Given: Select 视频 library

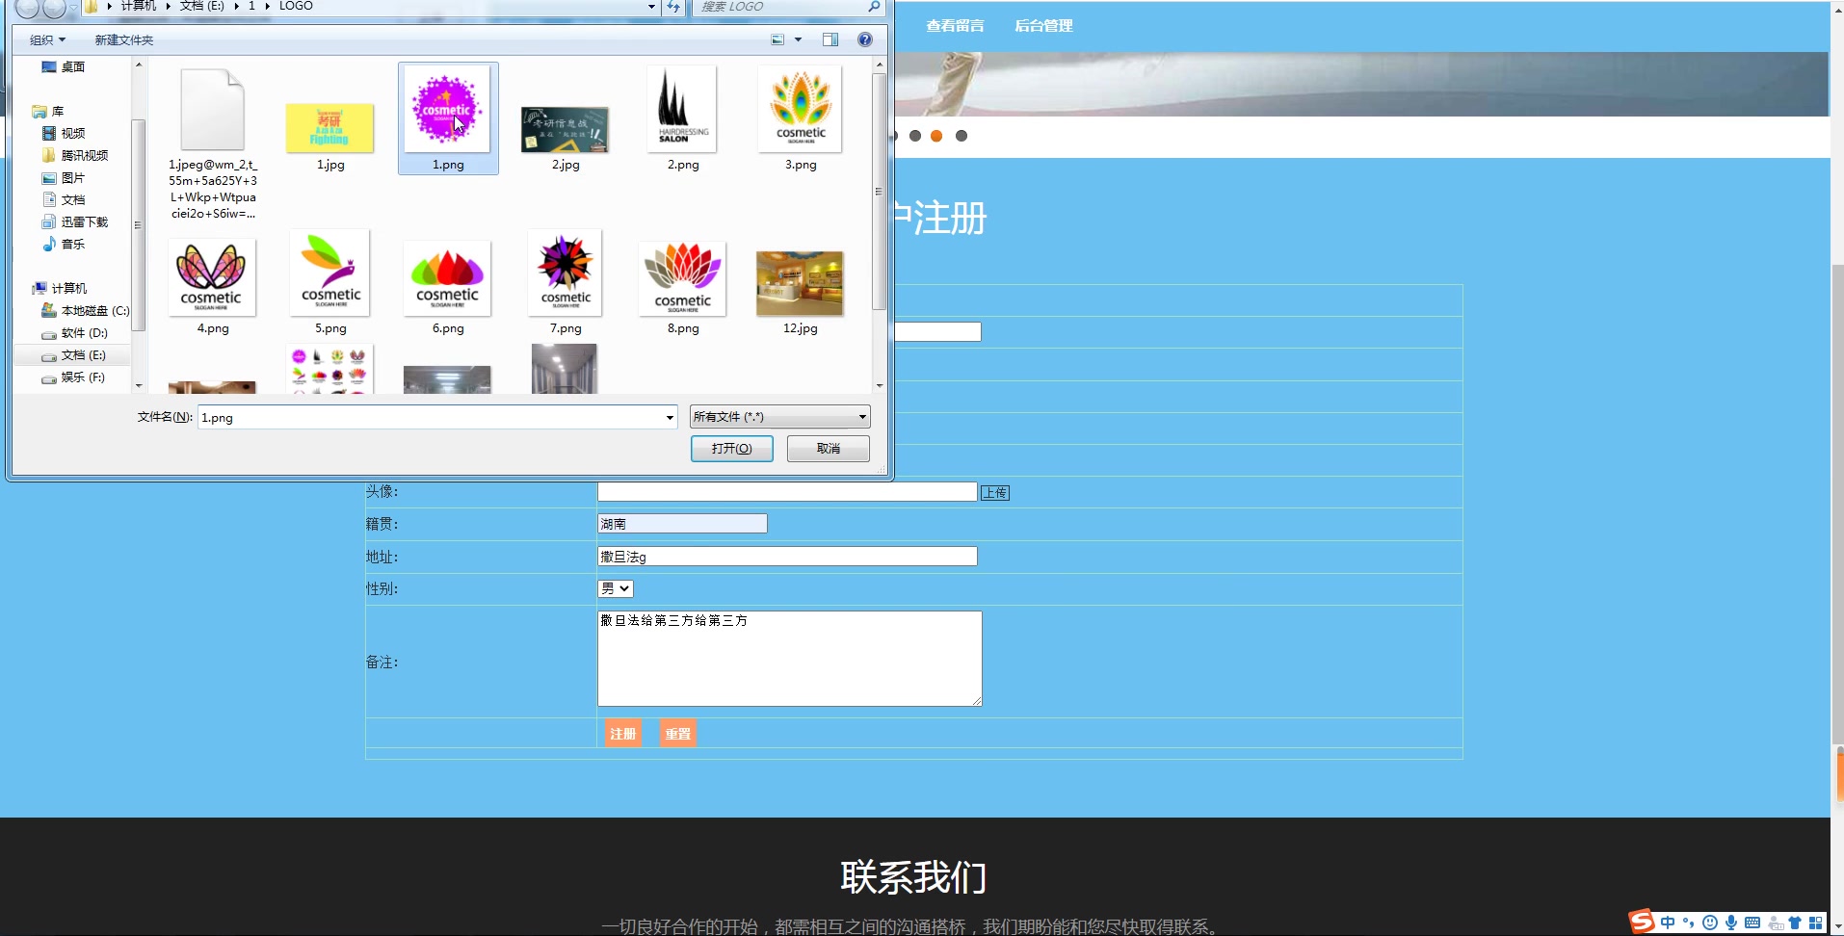Looking at the screenshot, I should coord(64,133).
